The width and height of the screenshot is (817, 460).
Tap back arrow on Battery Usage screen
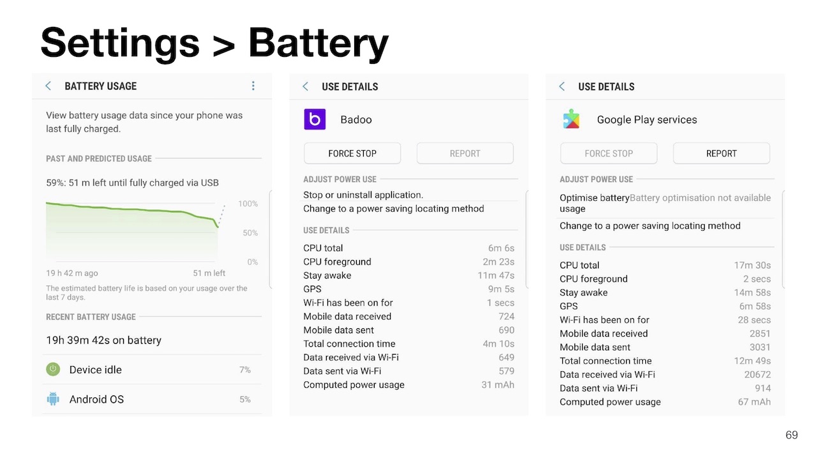pyautogui.click(x=48, y=86)
